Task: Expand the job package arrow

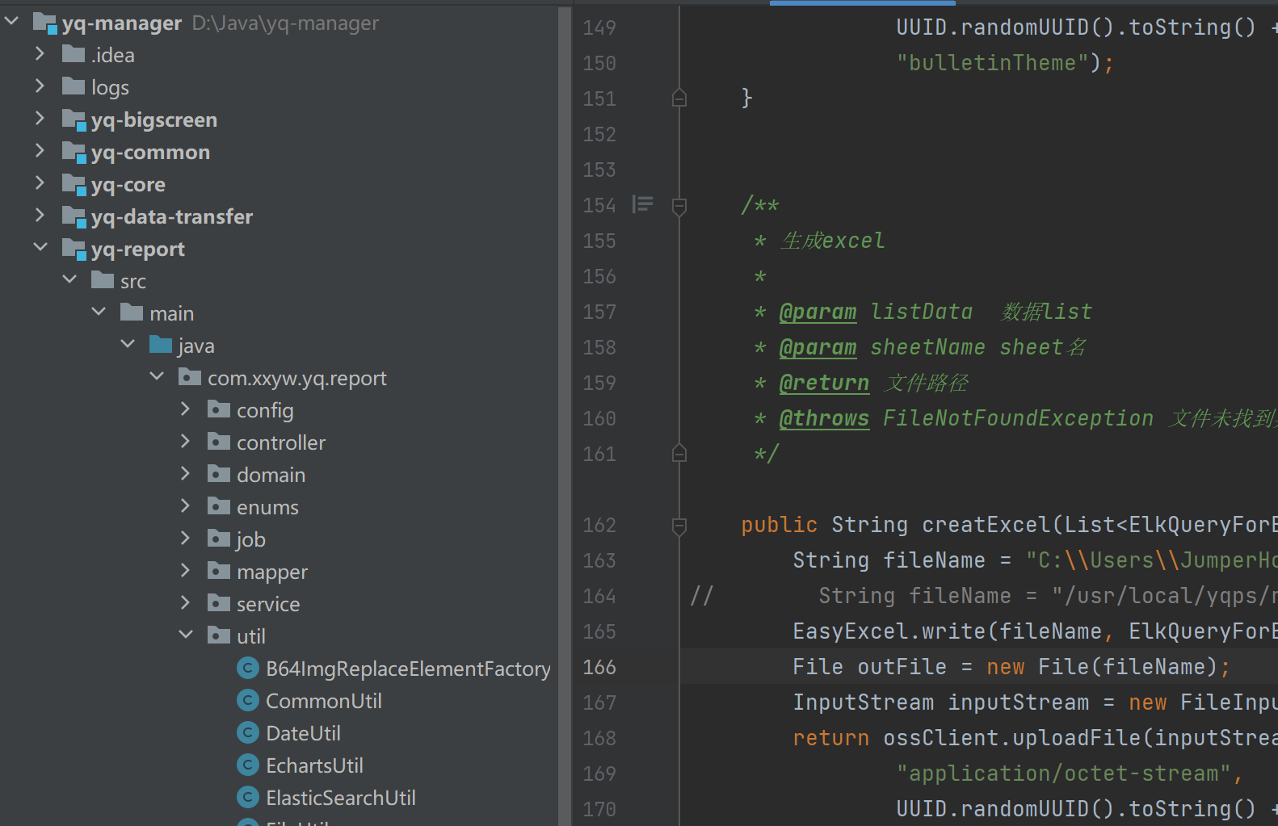Action: tap(186, 539)
